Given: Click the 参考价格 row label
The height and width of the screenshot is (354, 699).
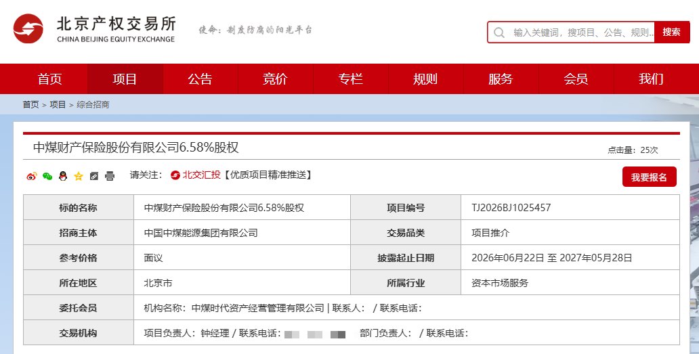Looking at the screenshot, I should [x=78, y=258].
